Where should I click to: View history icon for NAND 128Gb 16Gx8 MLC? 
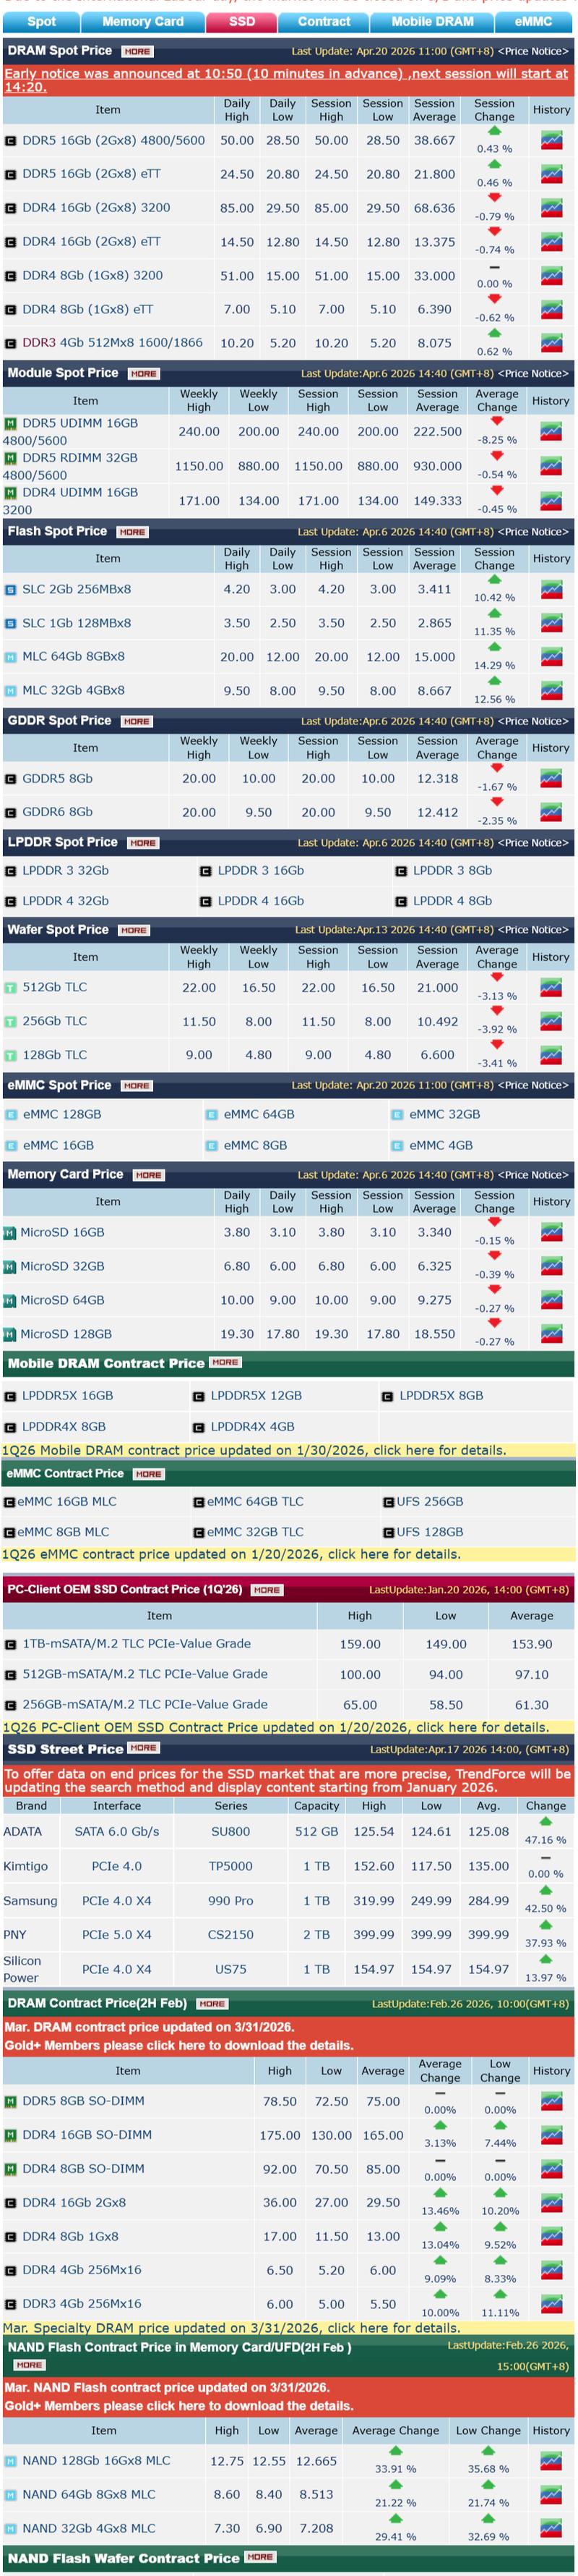(x=550, y=2461)
